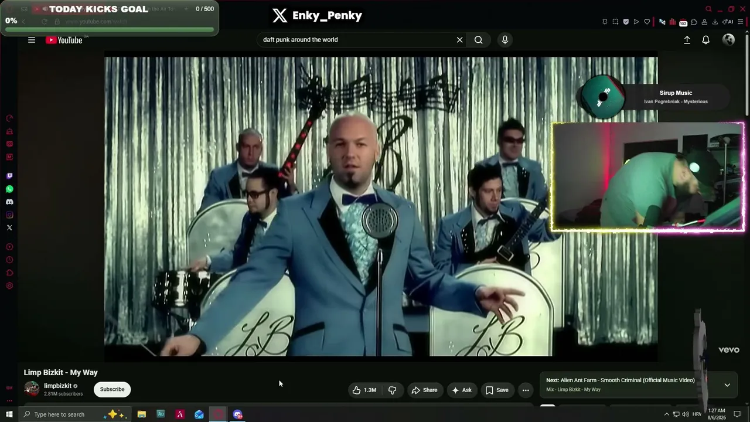
Task: Start voice search with the microphone
Action: [x=505, y=40]
